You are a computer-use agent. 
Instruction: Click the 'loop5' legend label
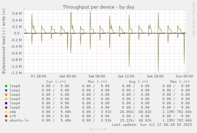pyautogui.click(x=15, y=108)
